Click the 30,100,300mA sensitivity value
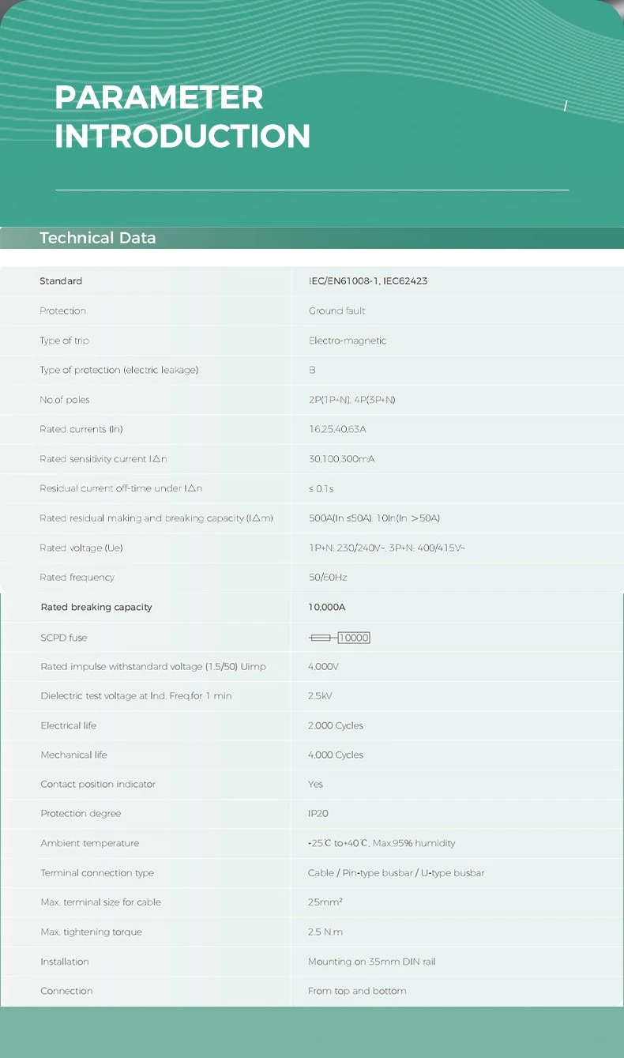 (342, 459)
